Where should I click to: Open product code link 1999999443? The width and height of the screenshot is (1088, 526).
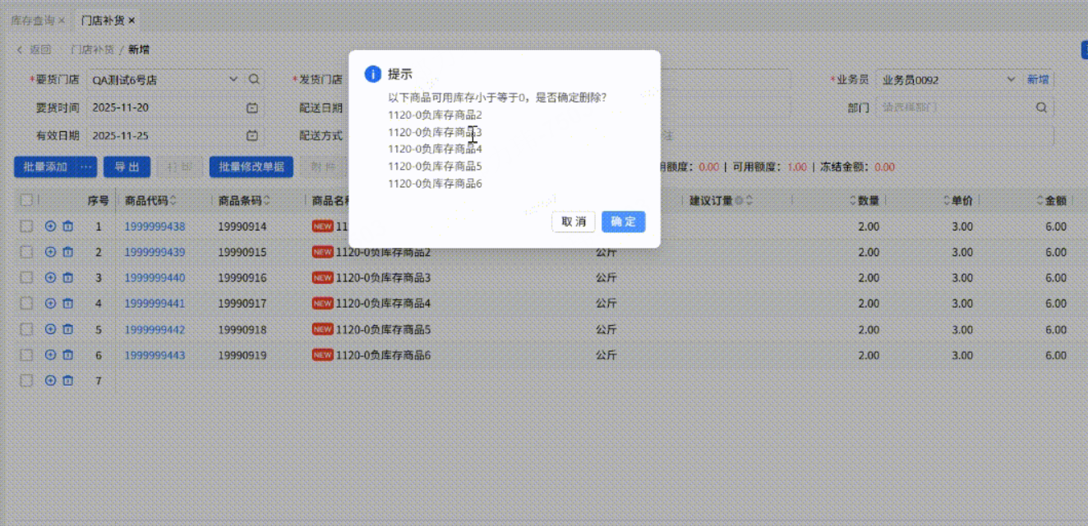pyautogui.click(x=155, y=355)
